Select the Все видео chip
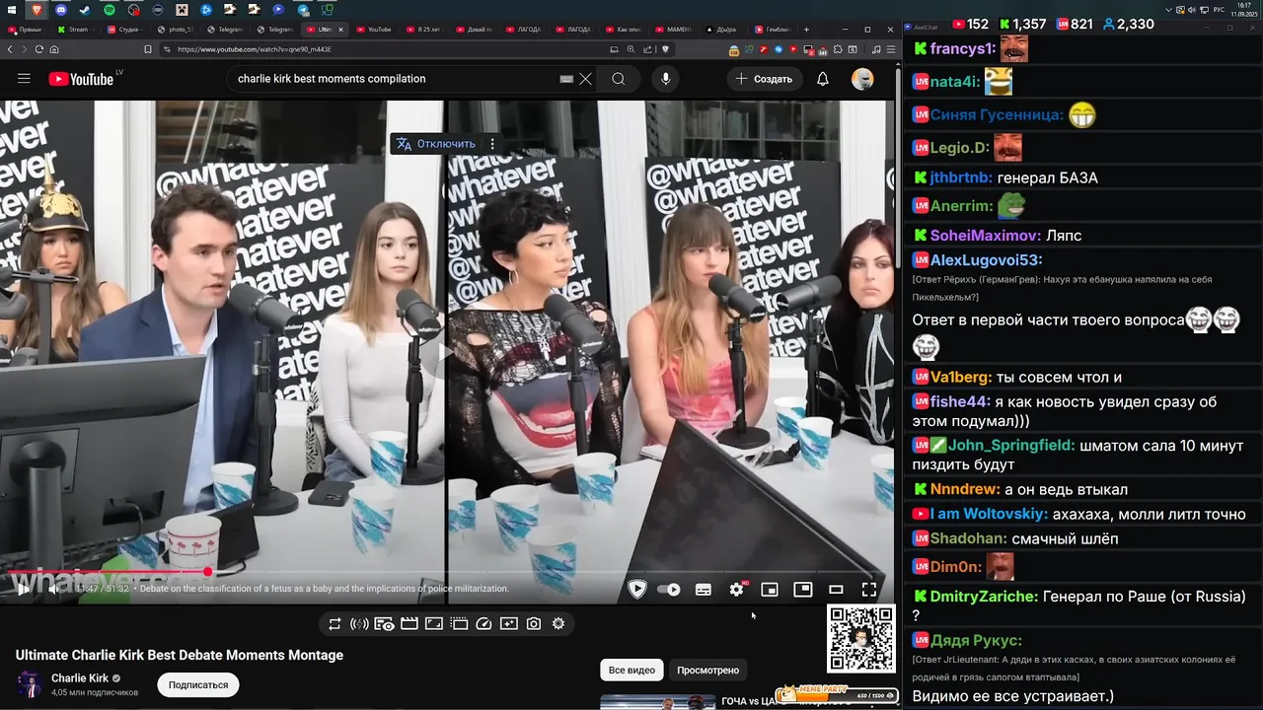Viewport: 1263px width, 710px height. click(631, 670)
